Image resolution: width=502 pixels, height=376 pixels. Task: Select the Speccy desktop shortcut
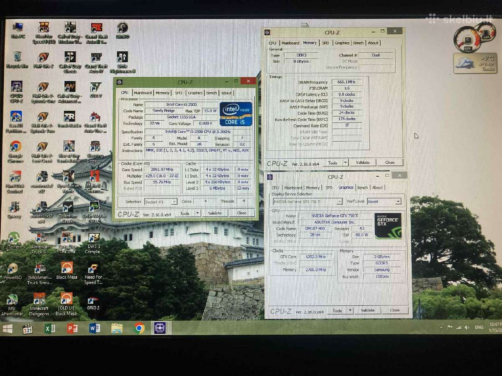click(14, 210)
